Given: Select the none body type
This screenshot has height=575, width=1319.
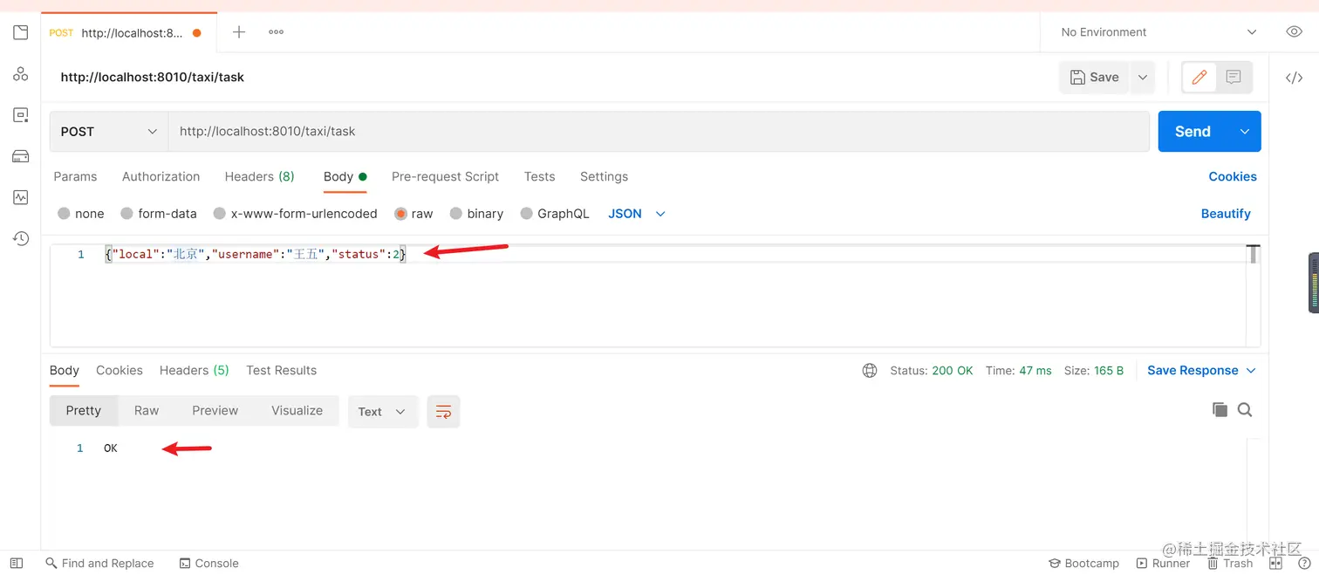Looking at the screenshot, I should click(x=80, y=214).
